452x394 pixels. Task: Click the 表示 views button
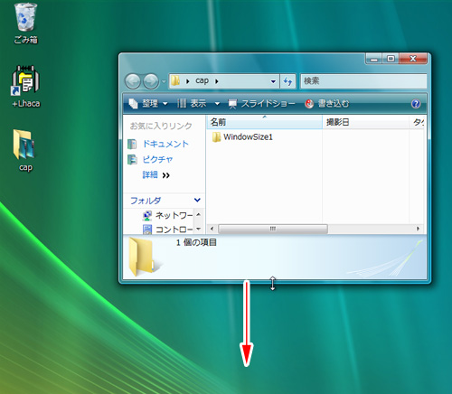pyautogui.click(x=192, y=104)
